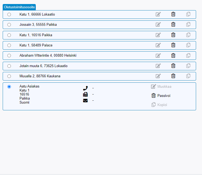Edit the Abraham Wtterintie 4 Helsinki address
Screen dimensions: 202x175
158,55
